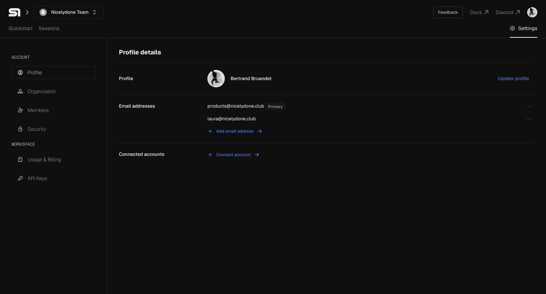Click the Feedback button
Viewport: 546px width, 294px height.
[448, 12]
